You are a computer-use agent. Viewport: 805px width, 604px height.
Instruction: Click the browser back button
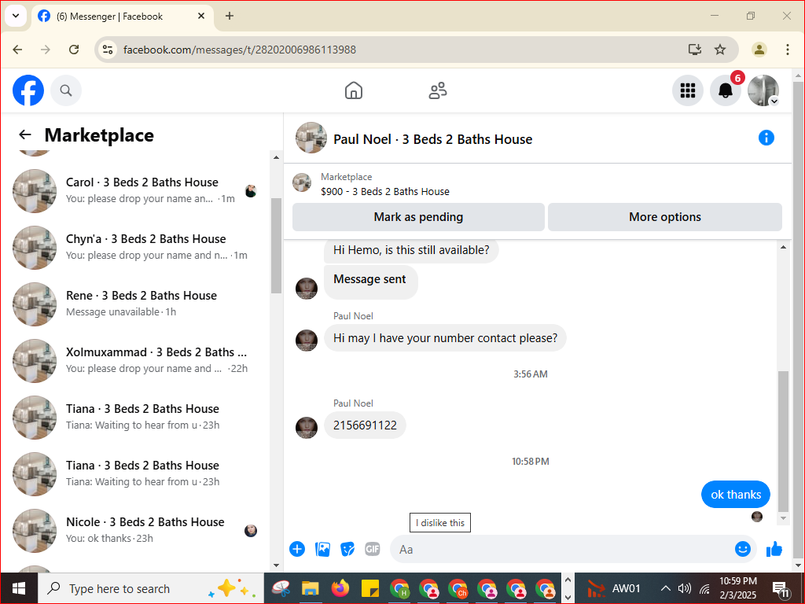(17, 50)
